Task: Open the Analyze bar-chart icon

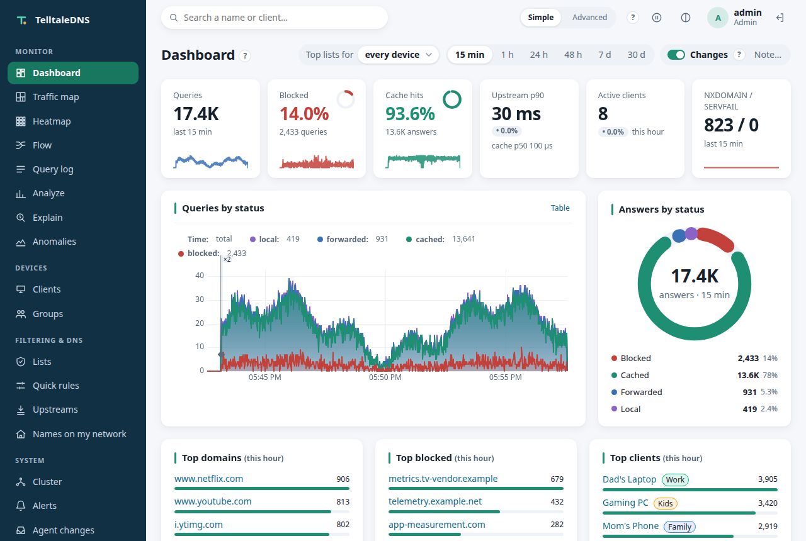Action: pos(21,193)
